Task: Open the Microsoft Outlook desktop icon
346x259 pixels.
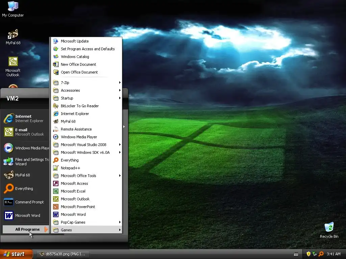Action: [x=13, y=67]
